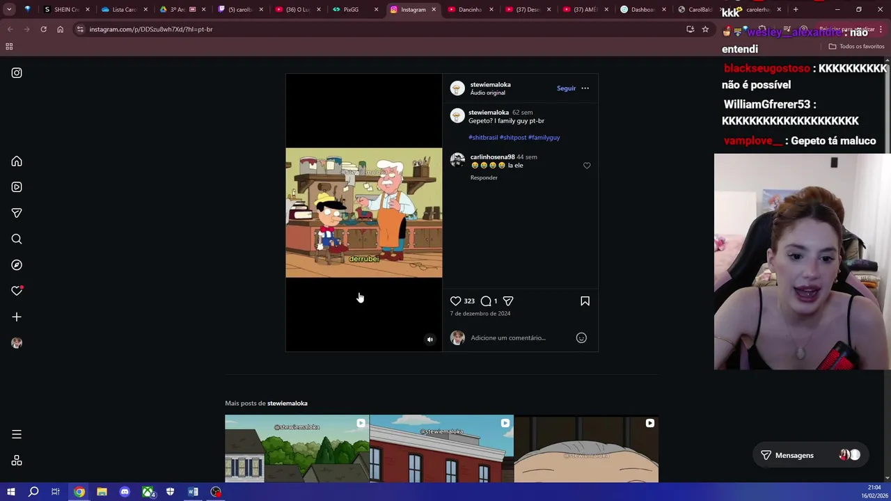891x501 pixels.
Task: Open stewiemaloka profile from post header
Action: [490, 85]
